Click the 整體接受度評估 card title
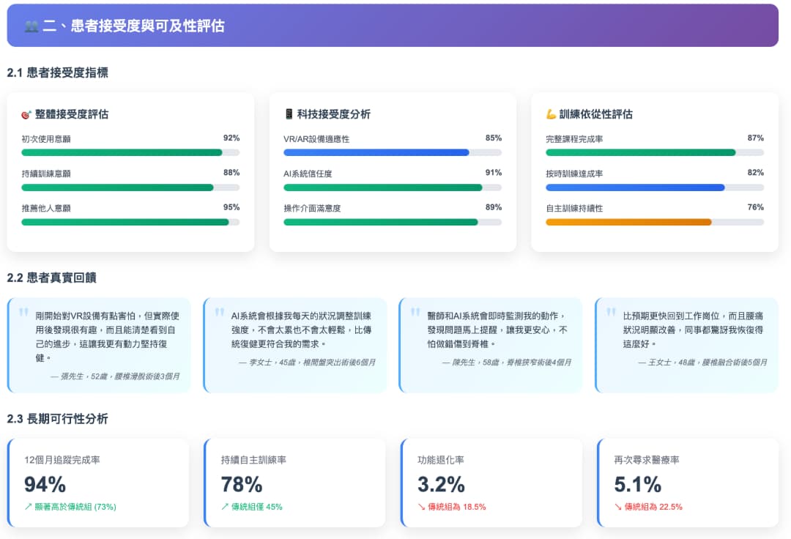The image size is (791, 539). tap(72, 114)
